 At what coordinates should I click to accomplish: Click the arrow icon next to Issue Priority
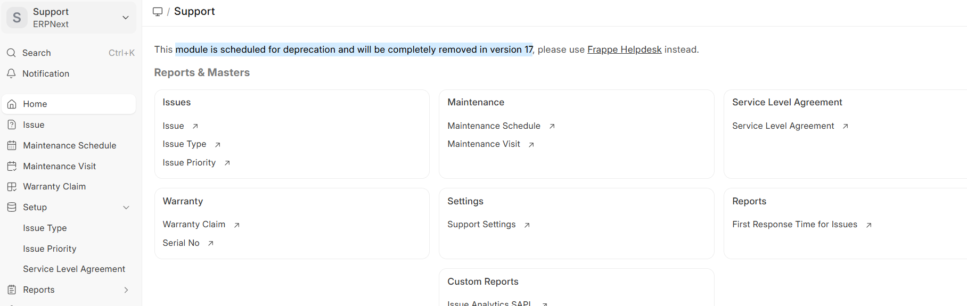pyautogui.click(x=227, y=163)
